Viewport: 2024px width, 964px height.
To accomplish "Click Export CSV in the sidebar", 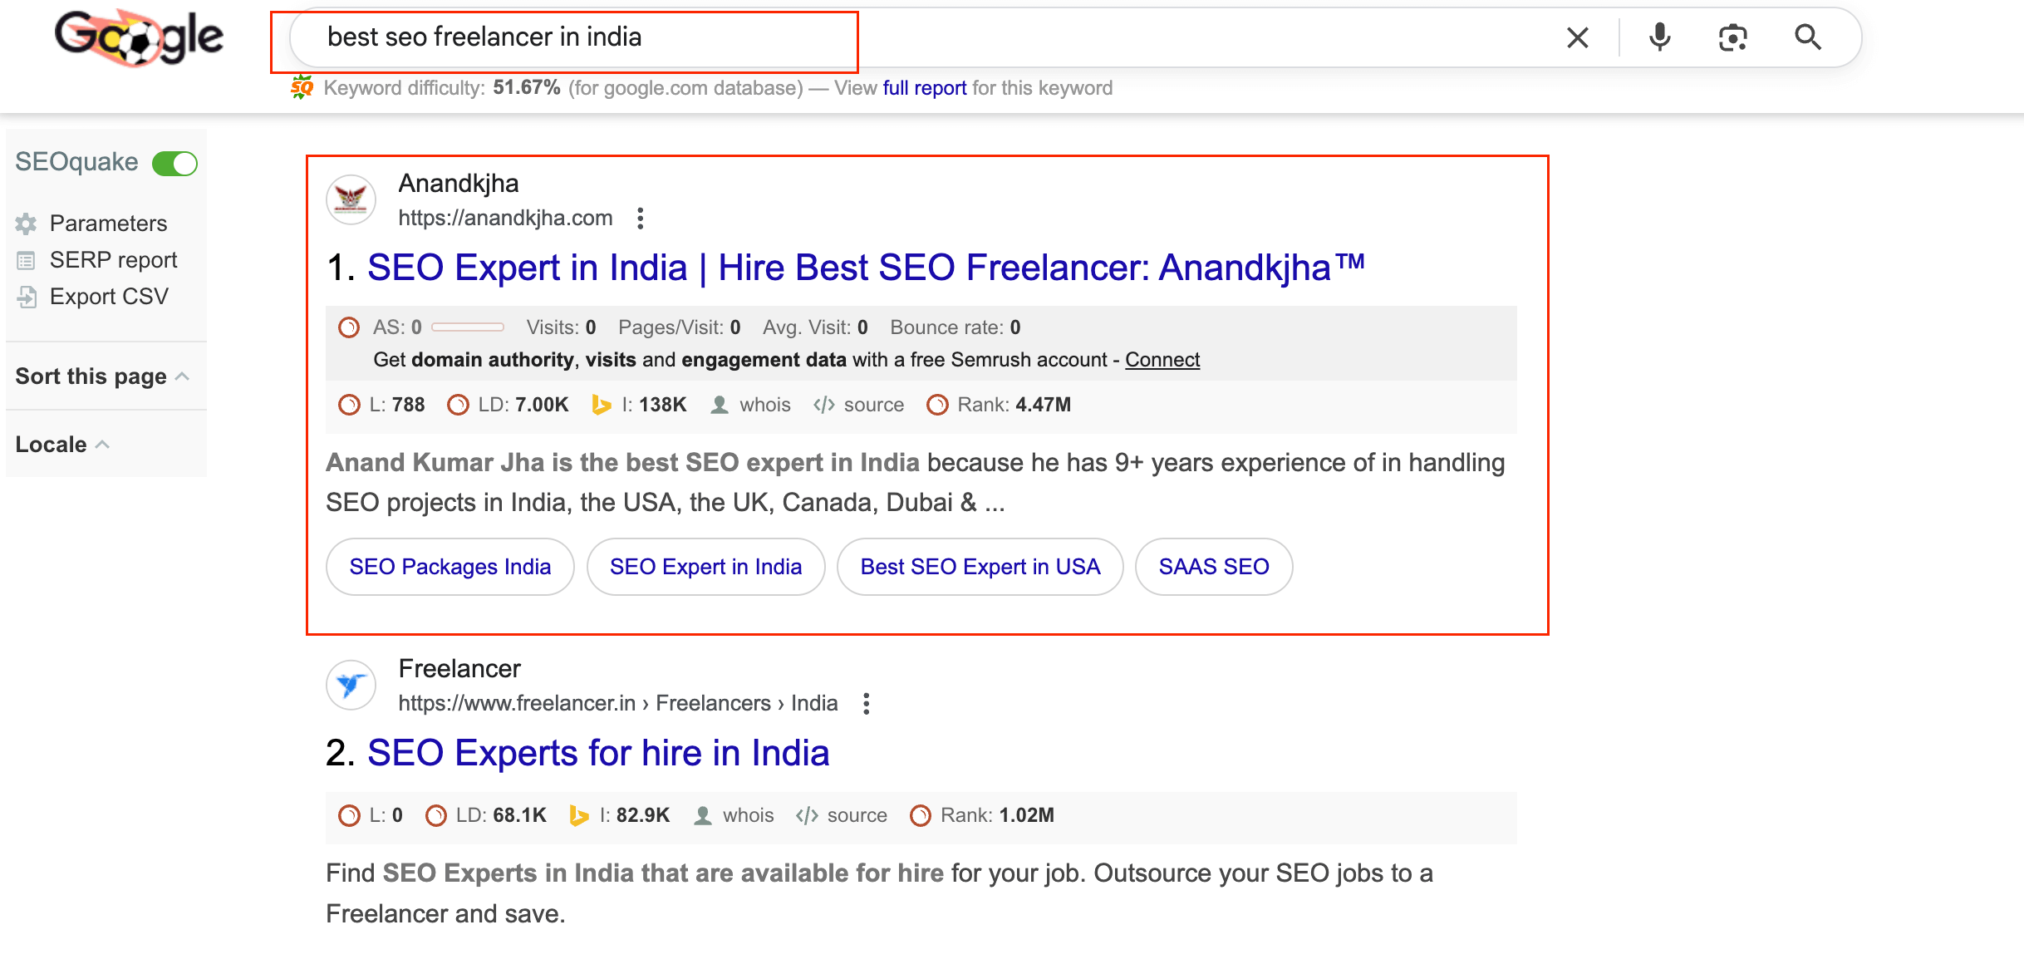I will (x=108, y=297).
